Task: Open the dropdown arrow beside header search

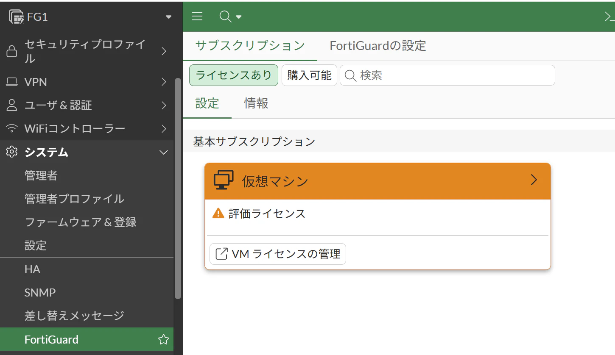Action: 239,17
